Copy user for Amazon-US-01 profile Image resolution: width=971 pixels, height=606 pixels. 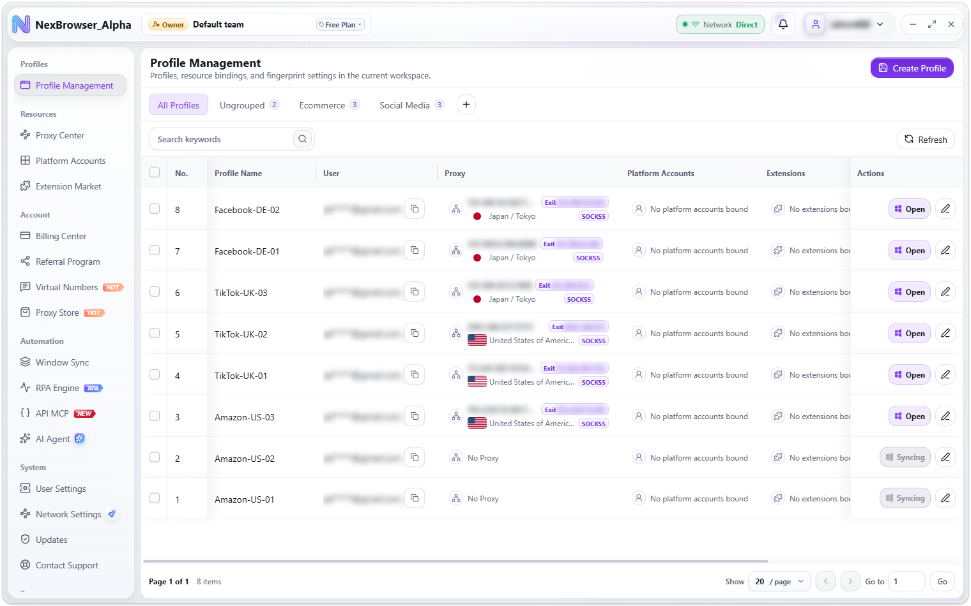[415, 498]
